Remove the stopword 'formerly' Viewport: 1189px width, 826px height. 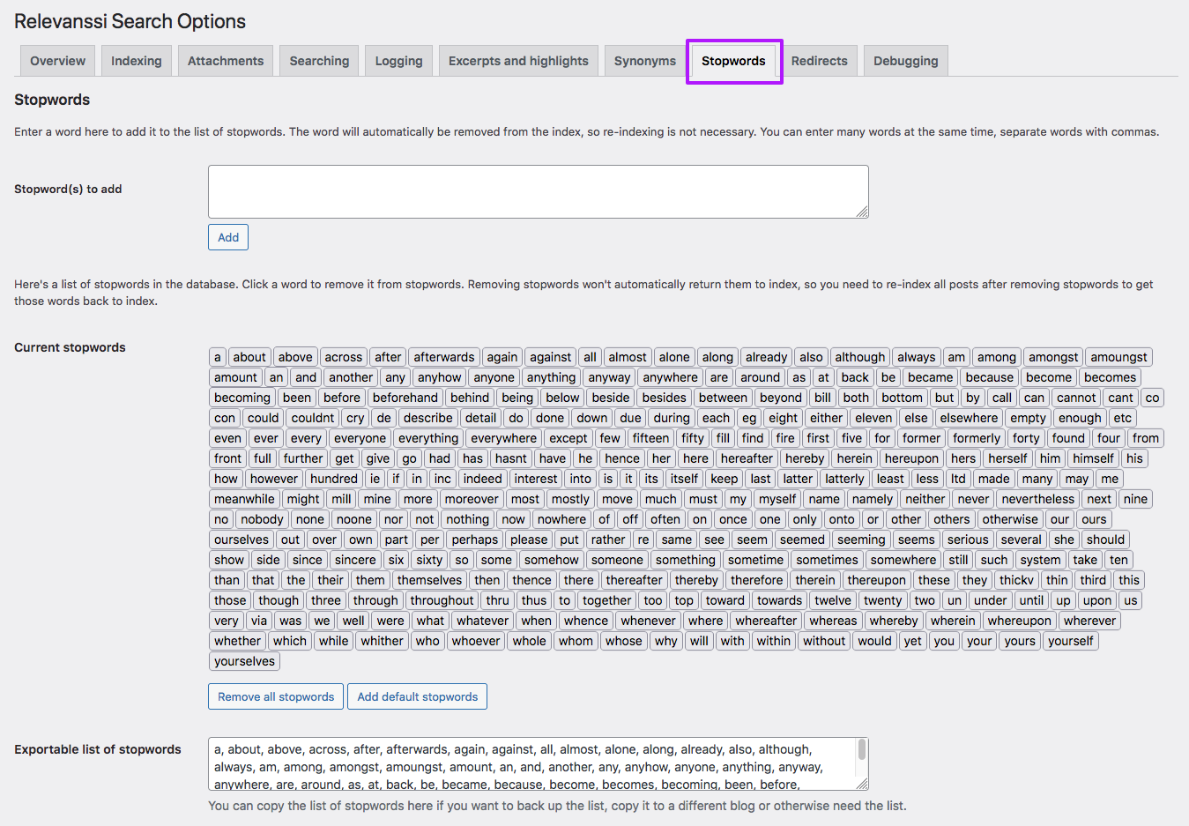[x=977, y=438]
